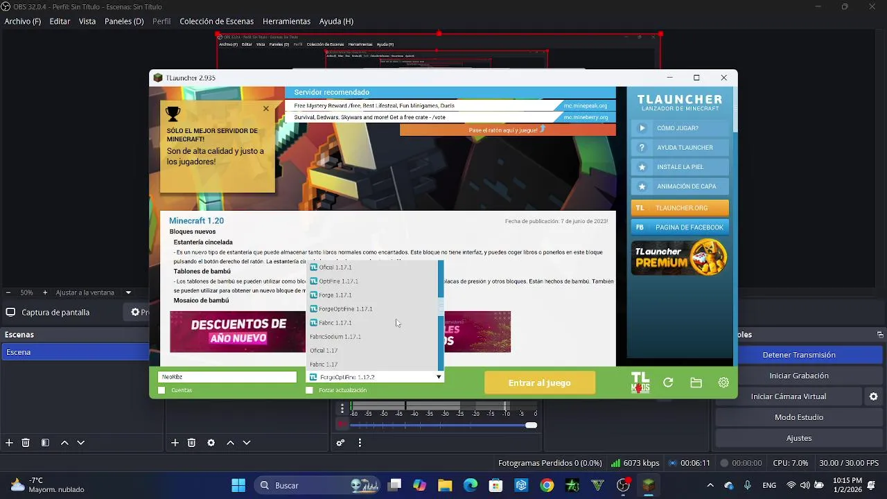Mute the audio track speaker icon

[342, 424]
